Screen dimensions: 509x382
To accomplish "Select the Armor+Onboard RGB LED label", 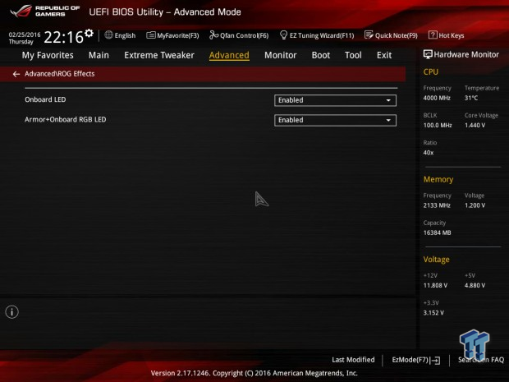I will tap(65, 119).
